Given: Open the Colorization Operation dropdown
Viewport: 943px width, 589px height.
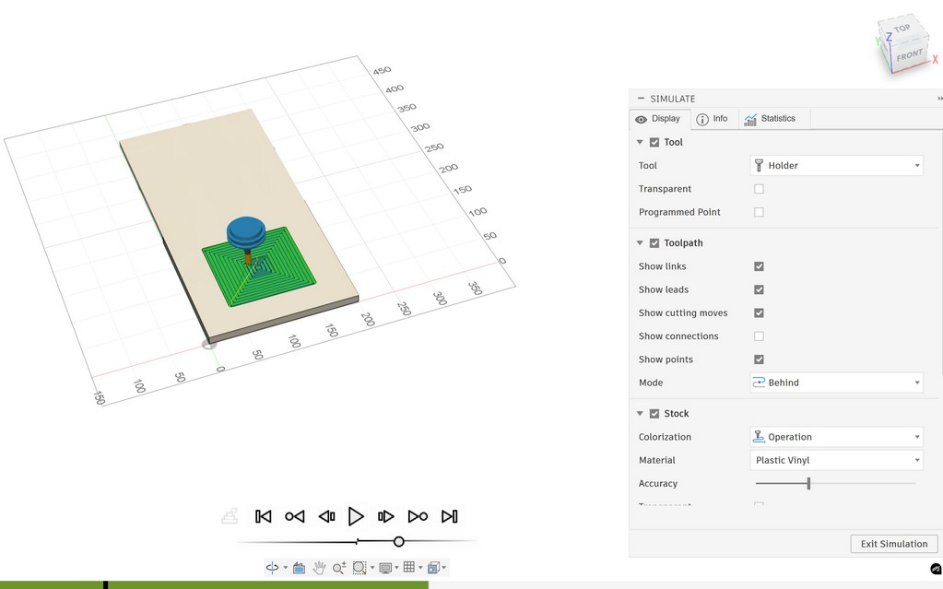Looking at the screenshot, I should pyautogui.click(x=837, y=437).
